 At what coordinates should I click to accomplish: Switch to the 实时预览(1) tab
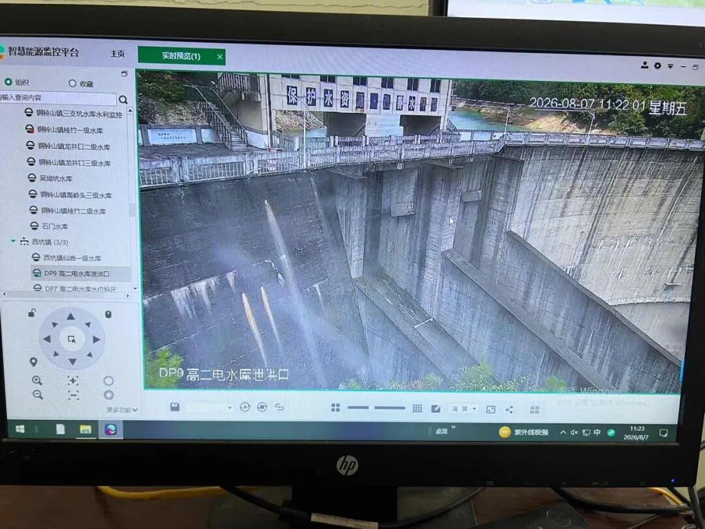[x=181, y=56]
